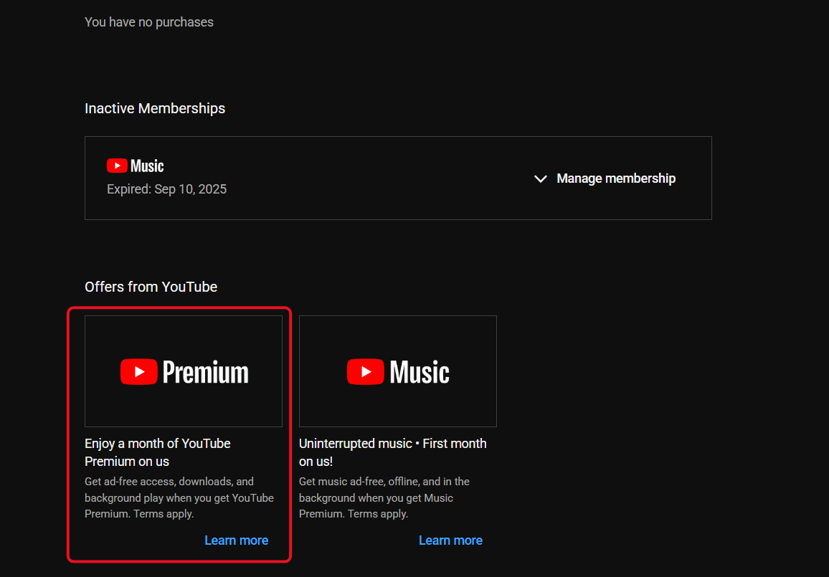Image resolution: width=829 pixels, height=577 pixels.
Task: Click the Offers from YouTube heading
Action: (151, 287)
